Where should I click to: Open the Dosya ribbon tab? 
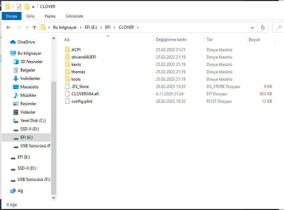pyautogui.click(x=11, y=16)
